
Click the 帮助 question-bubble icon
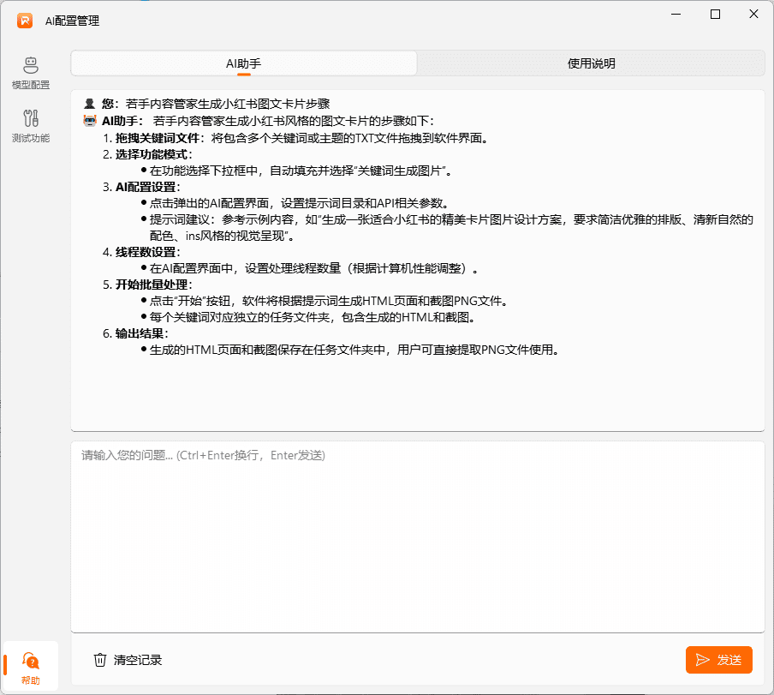click(x=31, y=662)
